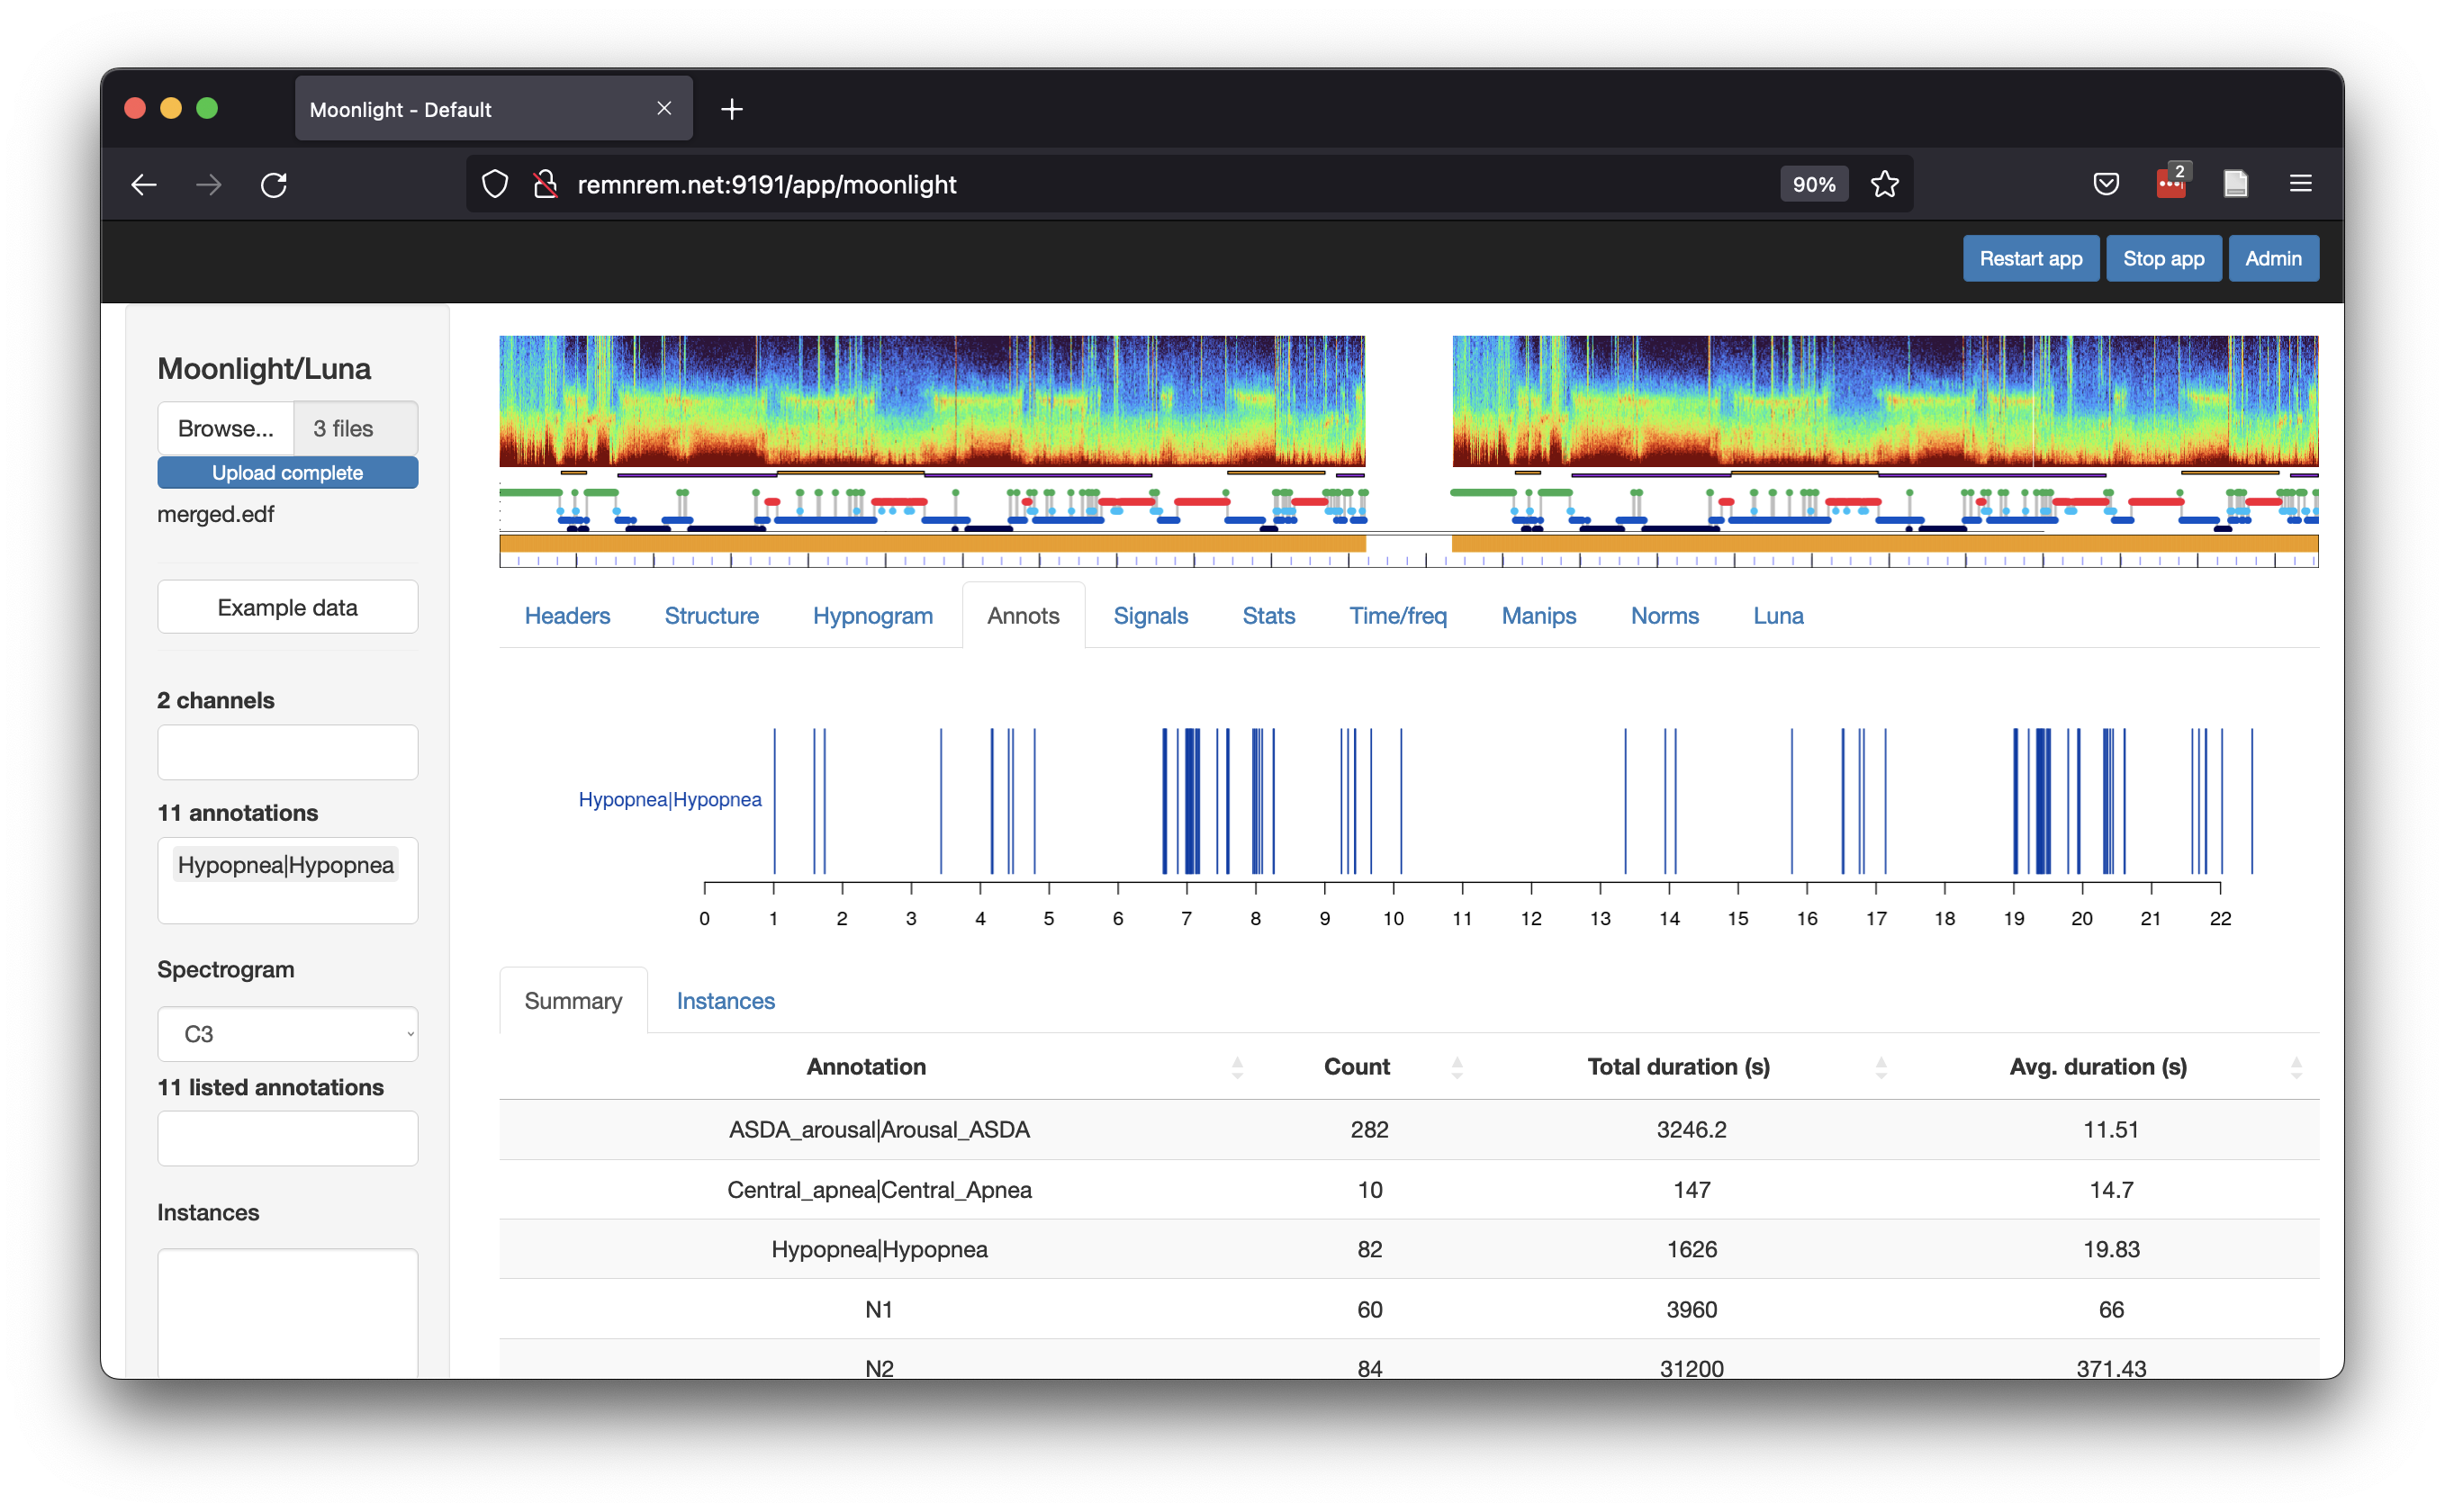Click the channels selection input box

click(x=288, y=752)
